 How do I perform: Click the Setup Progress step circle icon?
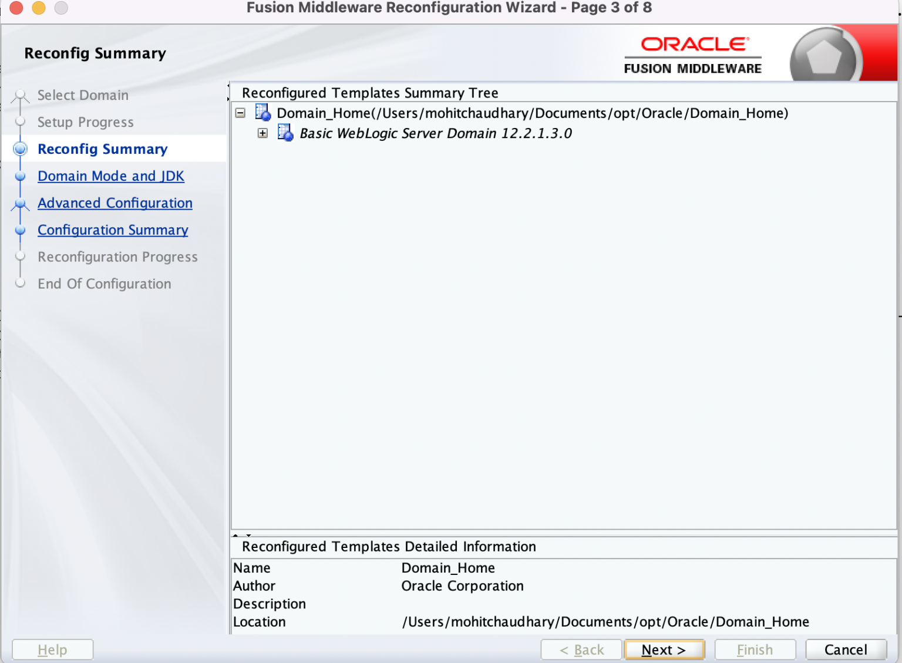click(21, 122)
